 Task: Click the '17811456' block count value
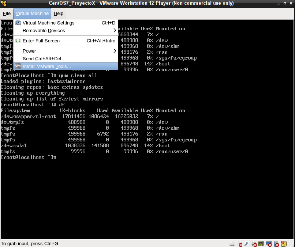click(x=74, y=116)
